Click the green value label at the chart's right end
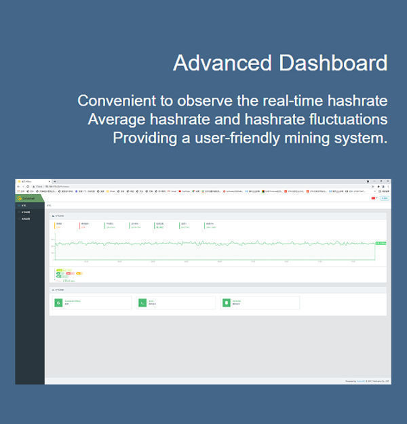Screen dimensions: 407x424 coord(381,243)
